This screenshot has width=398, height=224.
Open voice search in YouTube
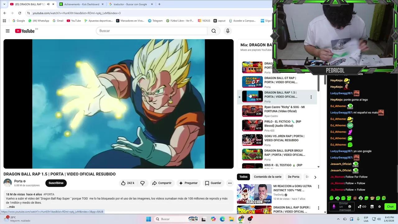click(228, 31)
